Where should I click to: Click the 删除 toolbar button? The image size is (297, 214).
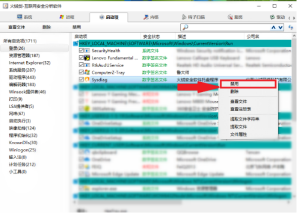(46, 27)
